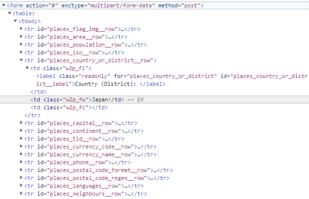Select the places_neighbours__row line
309x199 pixels.
(x=86, y=194)
